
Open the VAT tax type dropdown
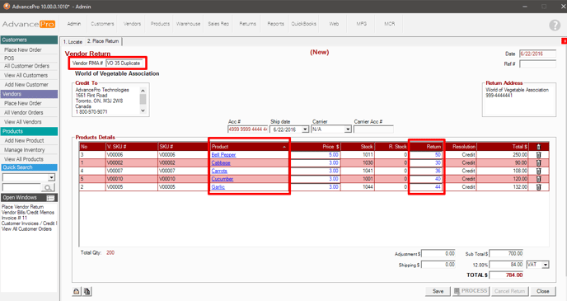coord(546,265)
